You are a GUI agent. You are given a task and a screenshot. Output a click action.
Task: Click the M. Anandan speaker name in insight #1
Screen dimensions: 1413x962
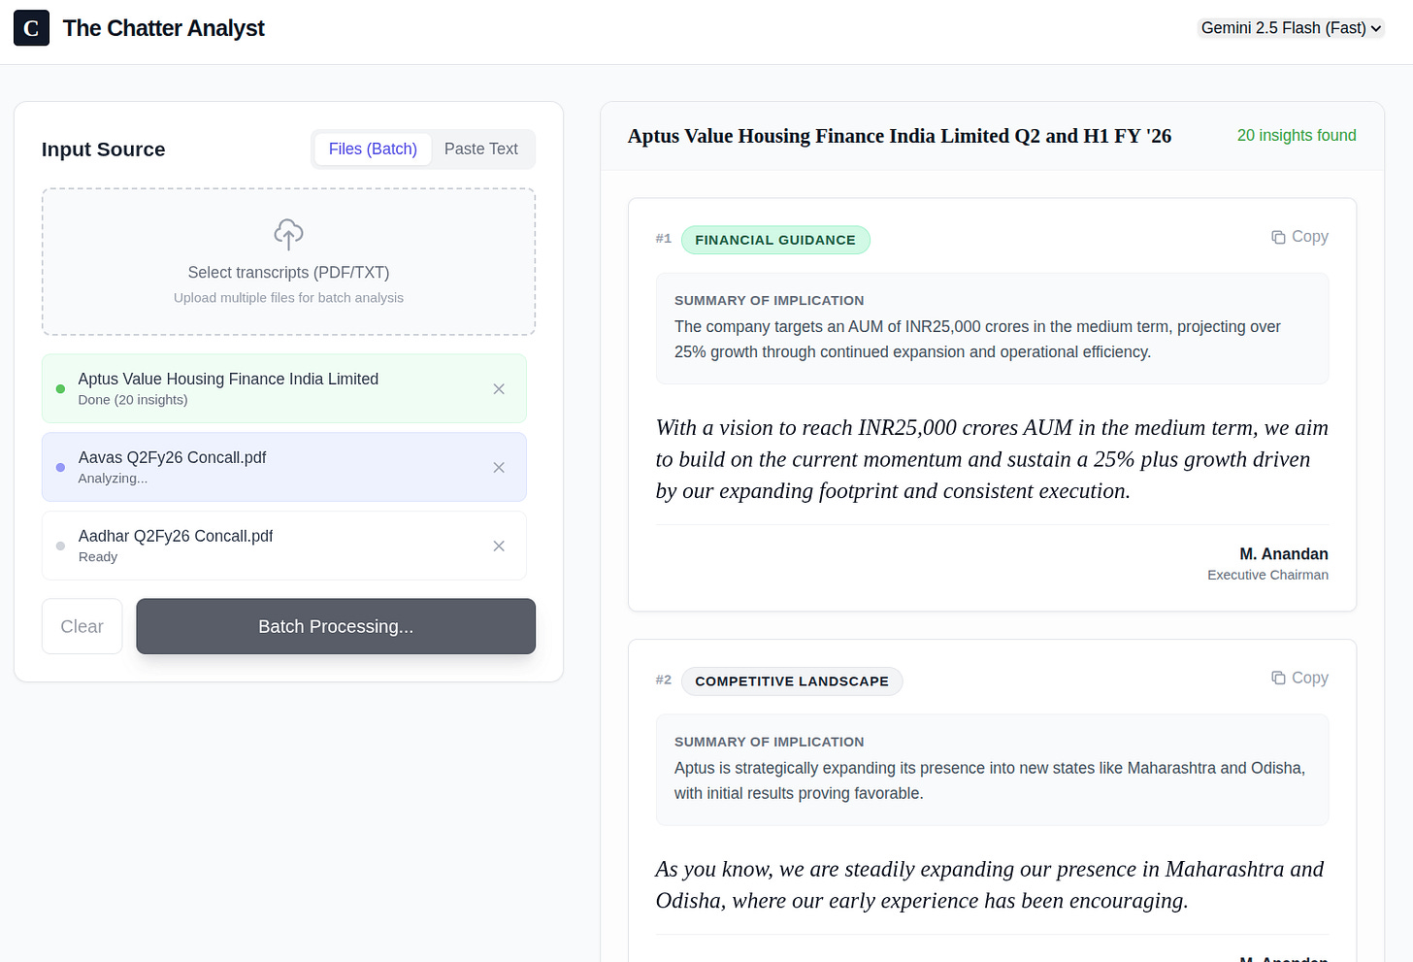[x=1284, y=554]
